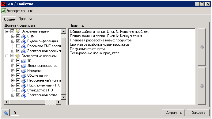This screenshot has height=119, width=212.
Task: Select the Интернет tree item label
Action: click(x=35, y=71)
